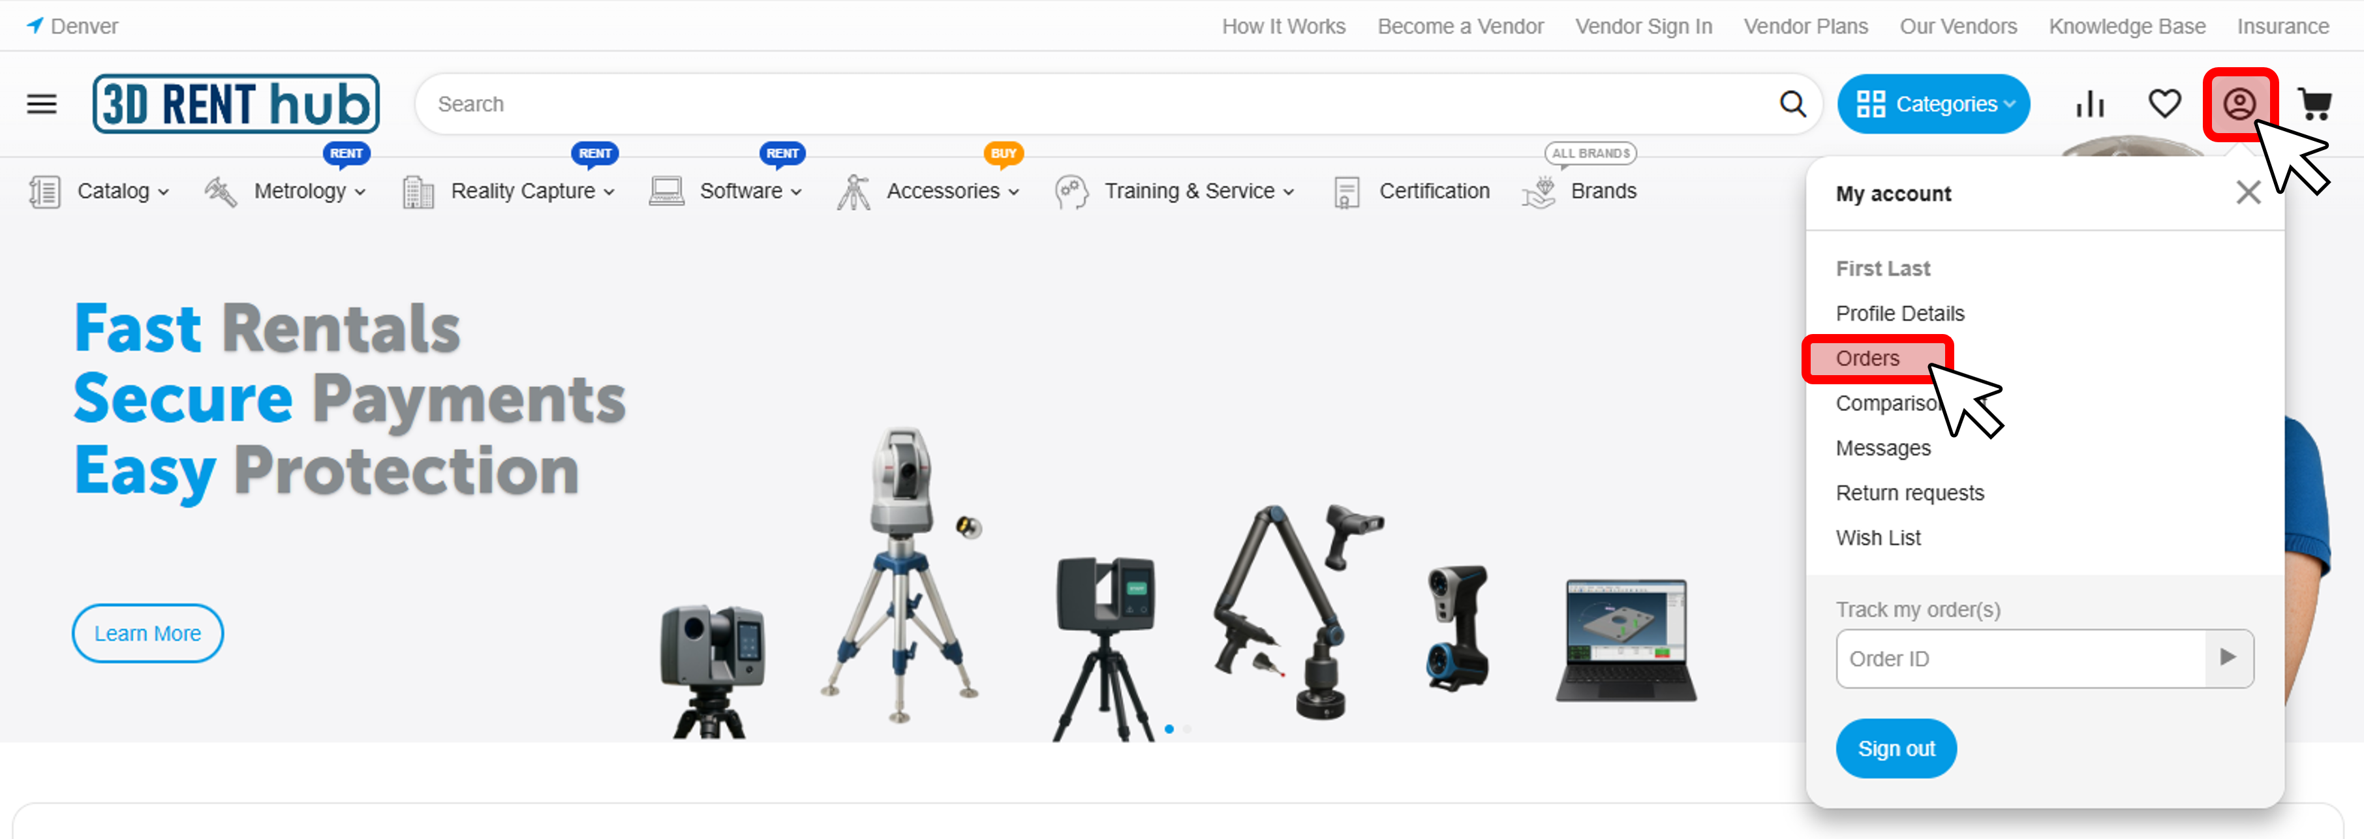Click the Order ID input field

(2019, 658)
